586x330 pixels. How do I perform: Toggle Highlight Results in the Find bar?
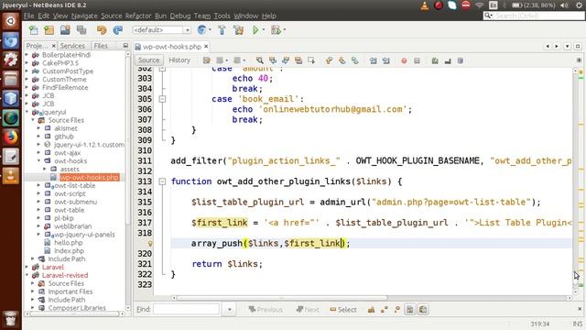click(410, 310)
